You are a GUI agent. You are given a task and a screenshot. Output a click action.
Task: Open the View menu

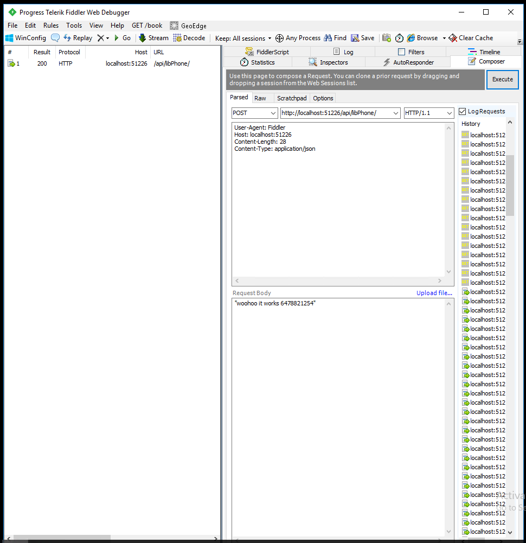[x=97, y=25]
